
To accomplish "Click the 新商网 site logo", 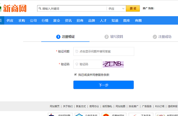I will 13,8.
